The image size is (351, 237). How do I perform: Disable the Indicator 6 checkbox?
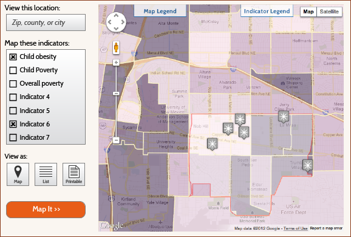click(x=13, y=124)
